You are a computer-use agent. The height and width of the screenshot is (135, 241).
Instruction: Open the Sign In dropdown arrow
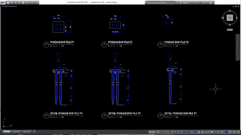tap(196, 2)
